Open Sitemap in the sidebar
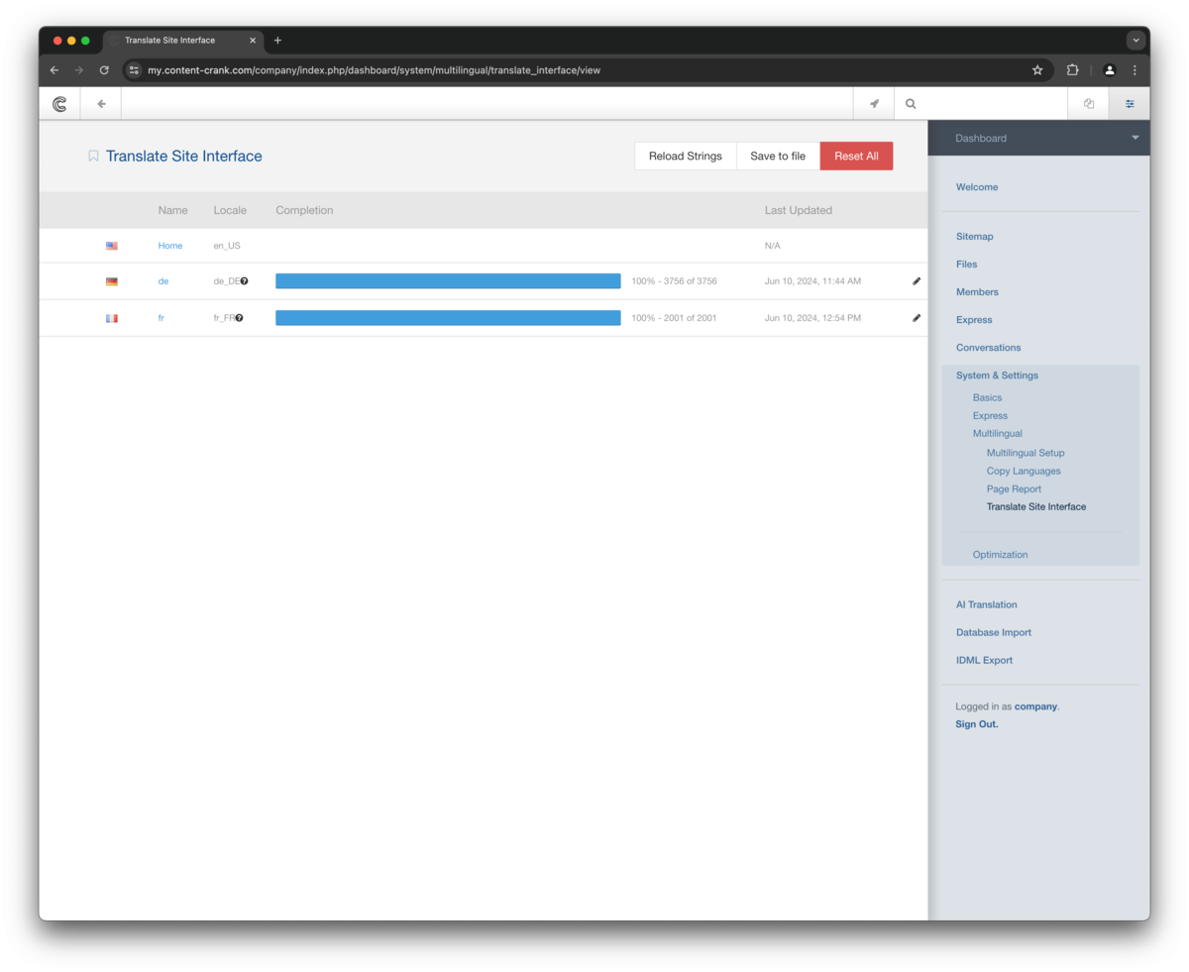The width and height of the screenshot is (1189, 972). [x=974, y=237]
